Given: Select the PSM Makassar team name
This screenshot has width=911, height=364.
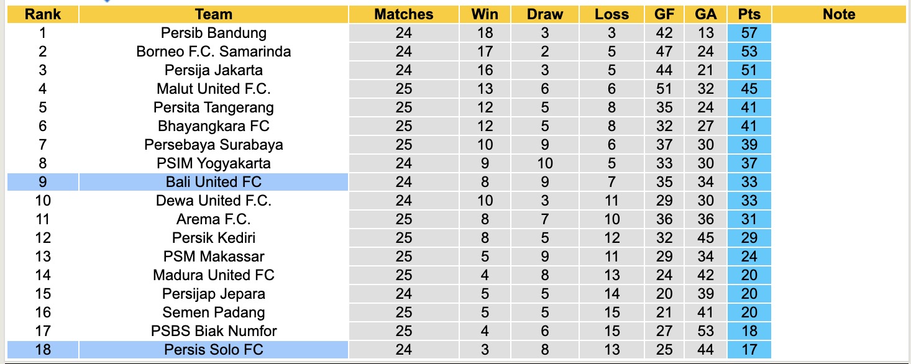Looking at the screenshot, I should [x=213, y=257].
